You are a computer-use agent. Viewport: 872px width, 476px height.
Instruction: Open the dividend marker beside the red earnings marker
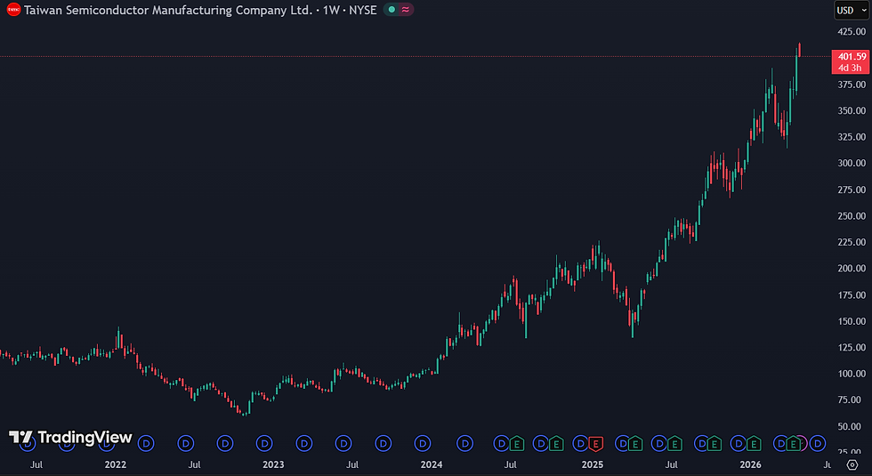coord(581,444)
